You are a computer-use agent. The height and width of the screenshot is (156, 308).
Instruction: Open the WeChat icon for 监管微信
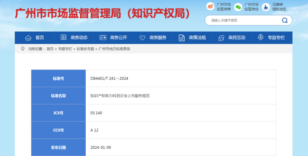(x=238, y=7)
